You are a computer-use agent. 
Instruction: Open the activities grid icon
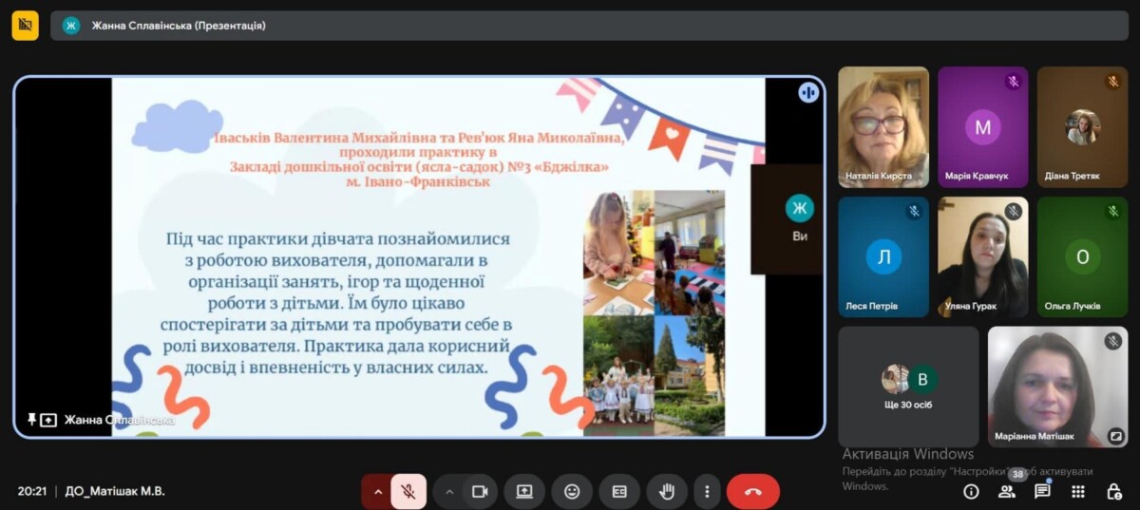[x=1078, y=491]
